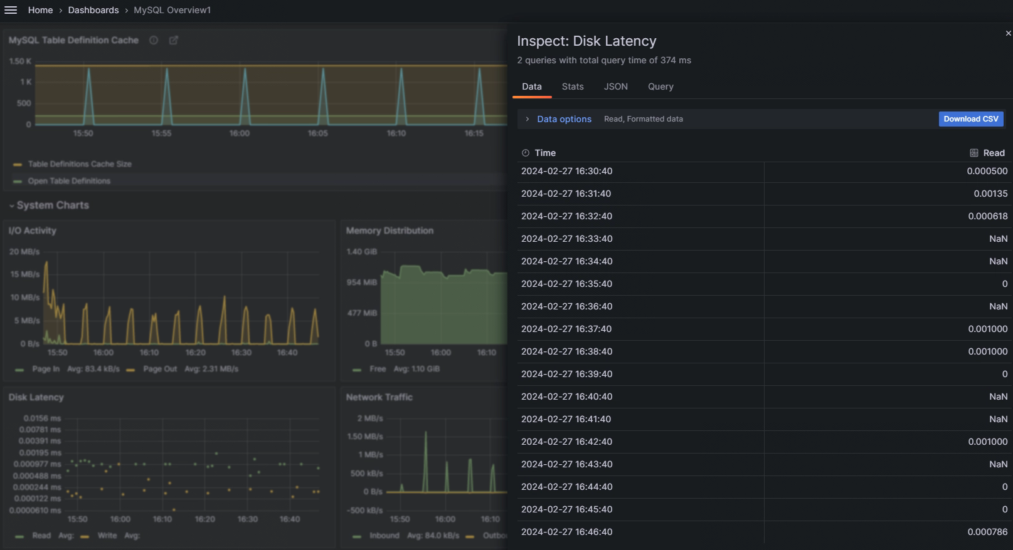Switch to the Query tab
Image resolution: width=1013 pixels, height=550 pixels.
tap(660, 86)
